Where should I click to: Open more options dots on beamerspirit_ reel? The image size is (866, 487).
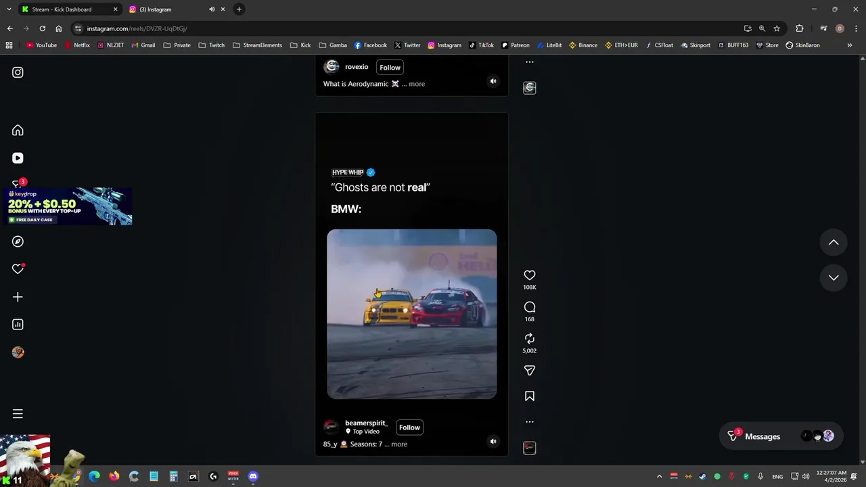click(x=530, y=422)
